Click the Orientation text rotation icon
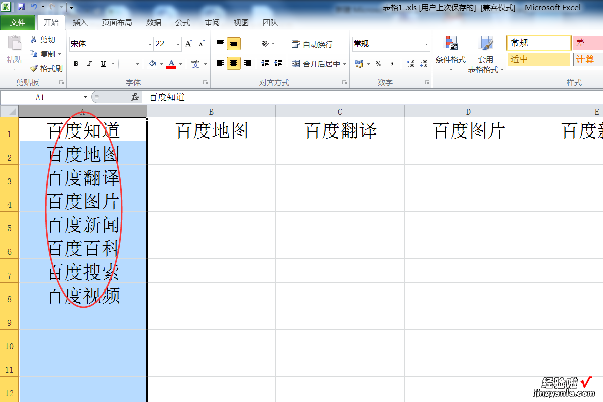603x402 pixels. tap(265, 44)
